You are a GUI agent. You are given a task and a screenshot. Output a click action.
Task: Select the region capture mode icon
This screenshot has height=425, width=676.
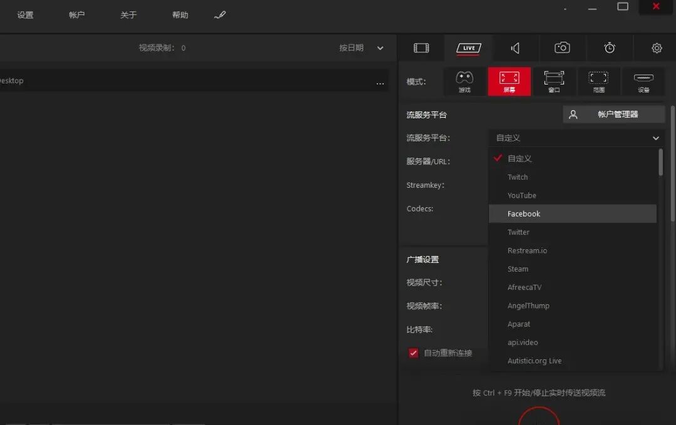tap(598, 81)
